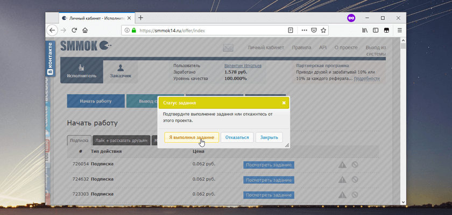View the task for row 724632

pos(269,180)
